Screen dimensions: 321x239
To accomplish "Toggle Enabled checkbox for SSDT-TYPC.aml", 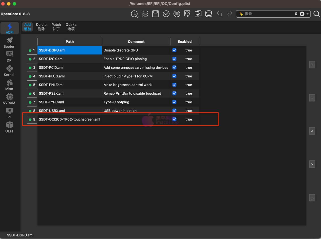I will point(174,102).
